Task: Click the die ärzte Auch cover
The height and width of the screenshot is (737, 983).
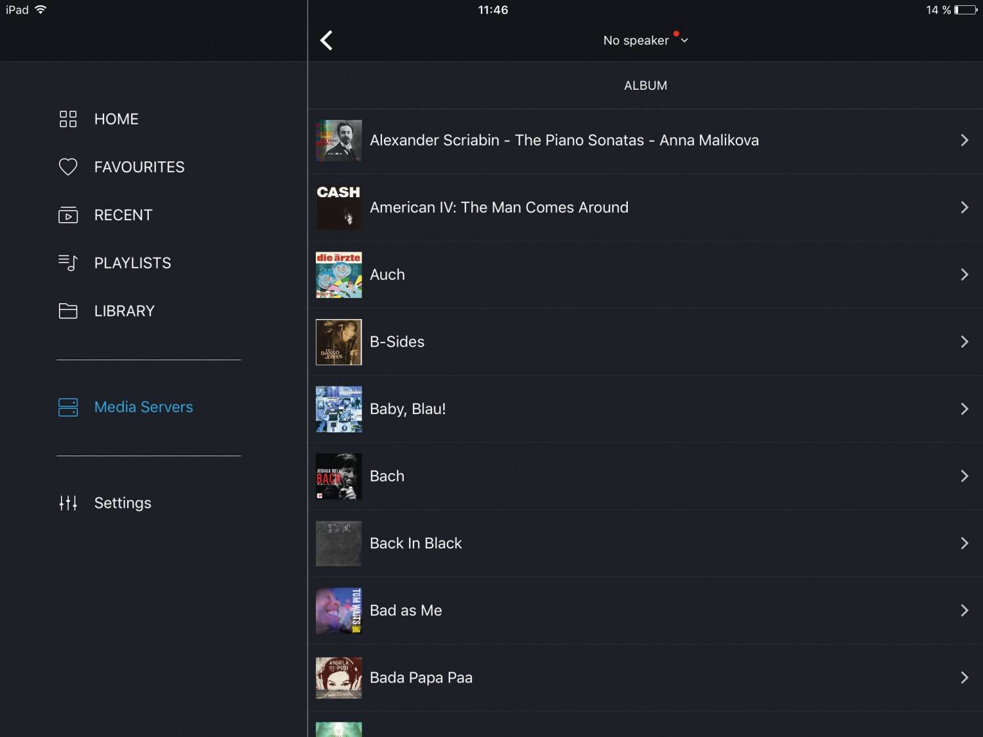Action: point(339,274)
